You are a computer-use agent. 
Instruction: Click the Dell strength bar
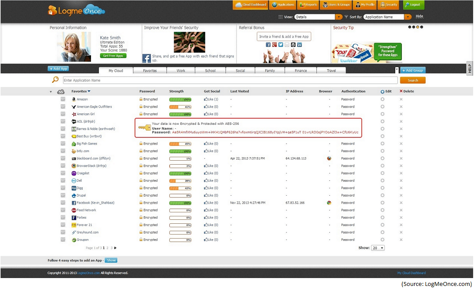point(180,181)
